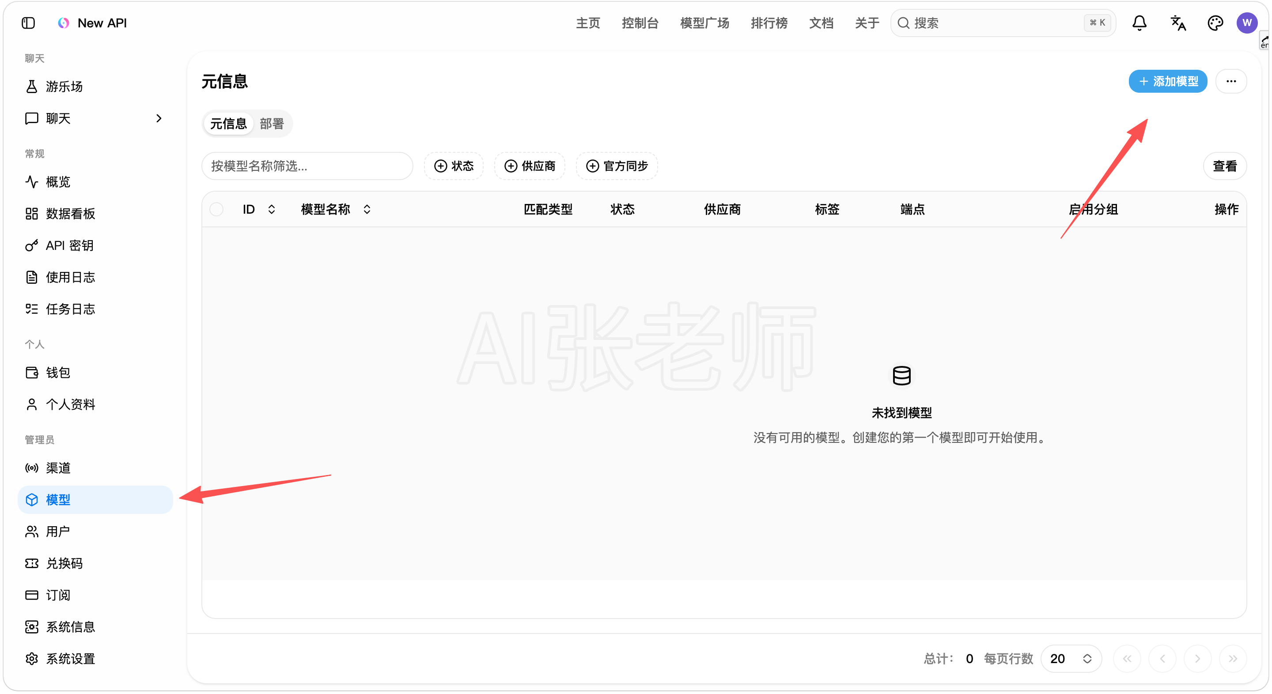This screenshot has height=694, width=1272.
Task: Click the 按模型名称筛选 filter field
Action: [307, 166]
